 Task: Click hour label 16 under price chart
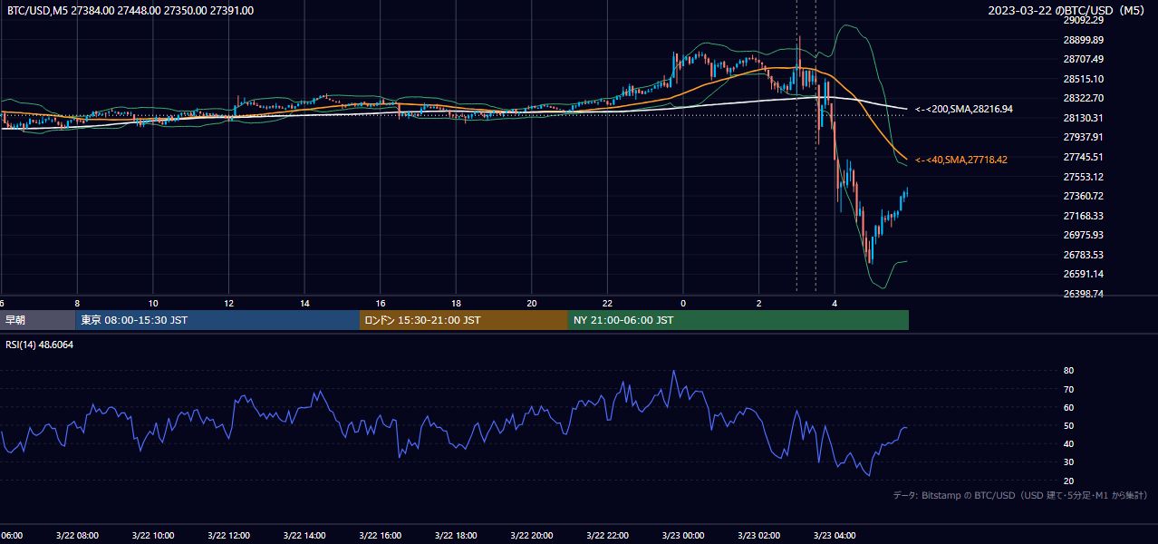click(381, 303)
